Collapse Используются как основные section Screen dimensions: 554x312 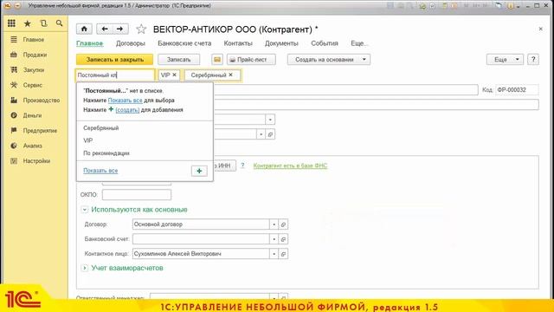coord(85,210)
